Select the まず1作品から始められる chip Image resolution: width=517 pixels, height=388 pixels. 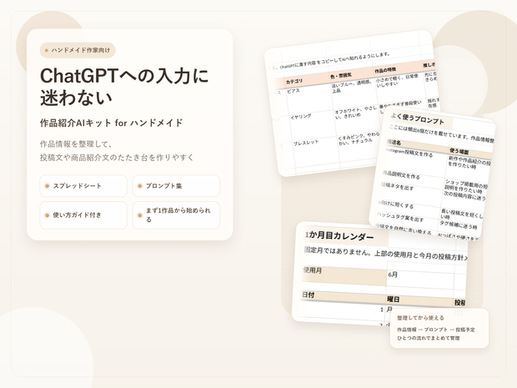[x=176, y=215]
